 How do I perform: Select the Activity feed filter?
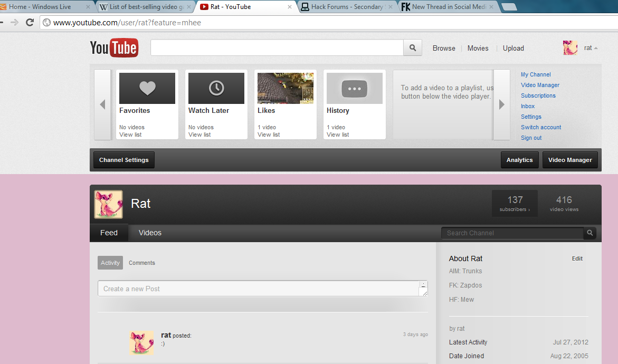point(110,263)
